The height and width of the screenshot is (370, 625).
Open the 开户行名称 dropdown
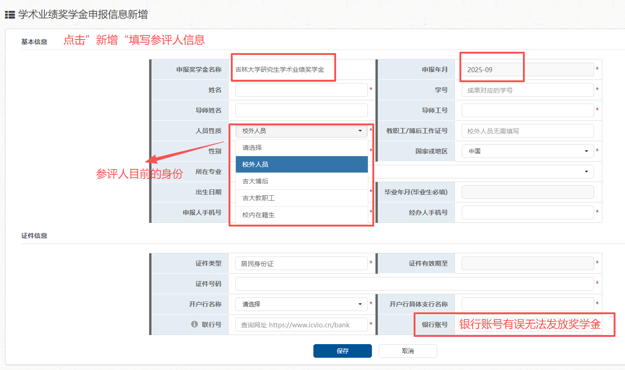point(301,304)
